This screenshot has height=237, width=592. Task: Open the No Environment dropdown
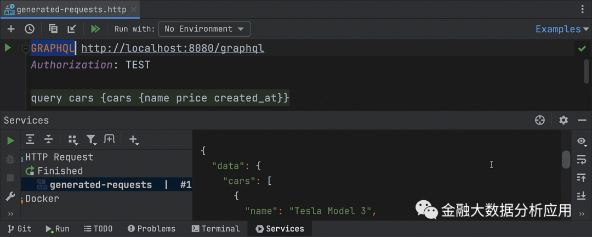point(204,29)
